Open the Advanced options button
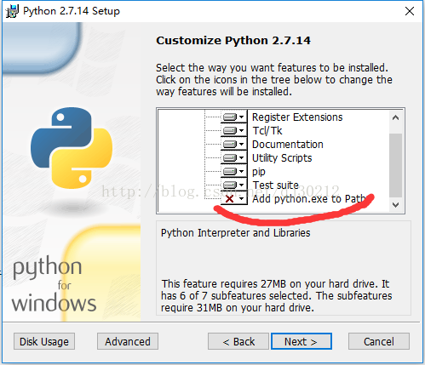This screenshot has width=425, height=365. coord(128,341)
